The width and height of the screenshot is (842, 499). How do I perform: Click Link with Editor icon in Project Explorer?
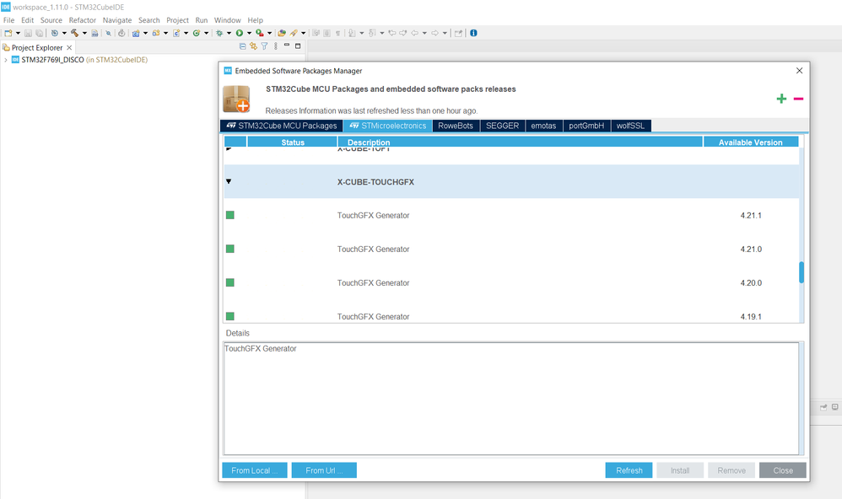point(253,46)
